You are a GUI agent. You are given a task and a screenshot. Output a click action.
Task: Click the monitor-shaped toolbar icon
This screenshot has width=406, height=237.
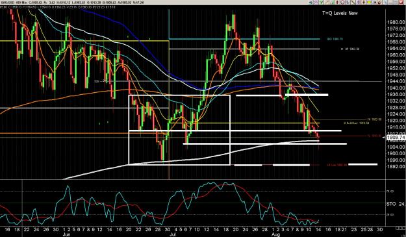pyautogui.click(x=348, y=3)
